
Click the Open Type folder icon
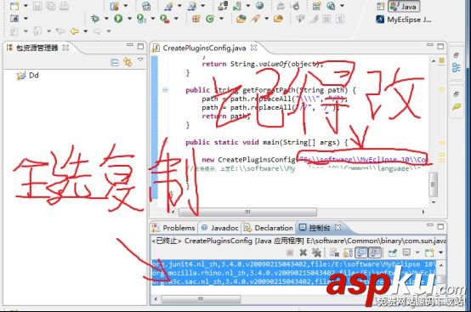(x=241, y=19)
